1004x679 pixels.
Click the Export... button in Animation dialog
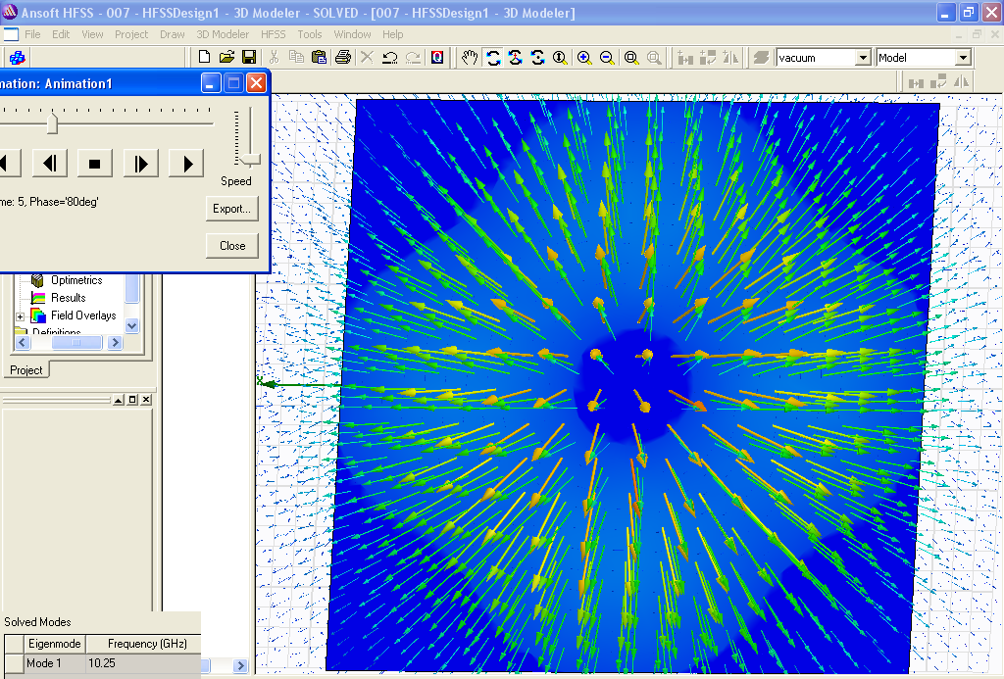[231, 209]
